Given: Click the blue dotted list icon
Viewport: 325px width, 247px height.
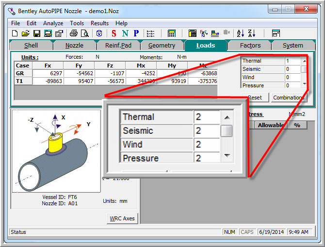Looking at the screenshot, I should (150, 33).
